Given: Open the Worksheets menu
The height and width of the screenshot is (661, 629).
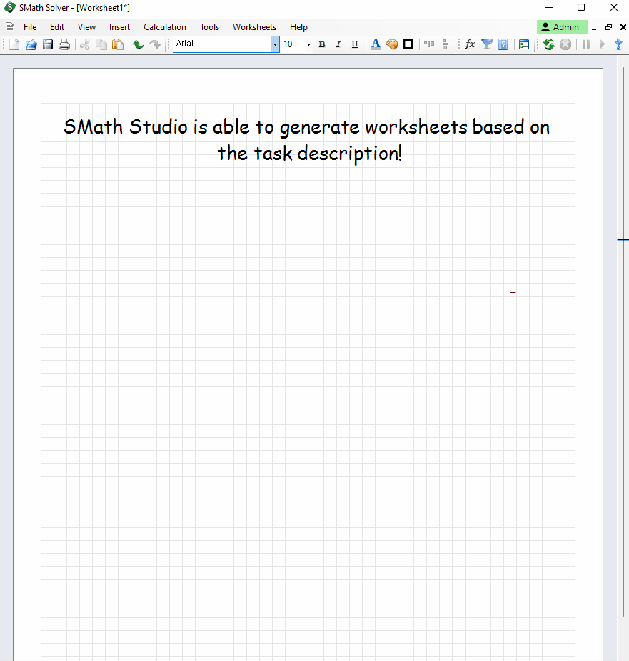Looking at the screenshot, I should pos(254,26).
